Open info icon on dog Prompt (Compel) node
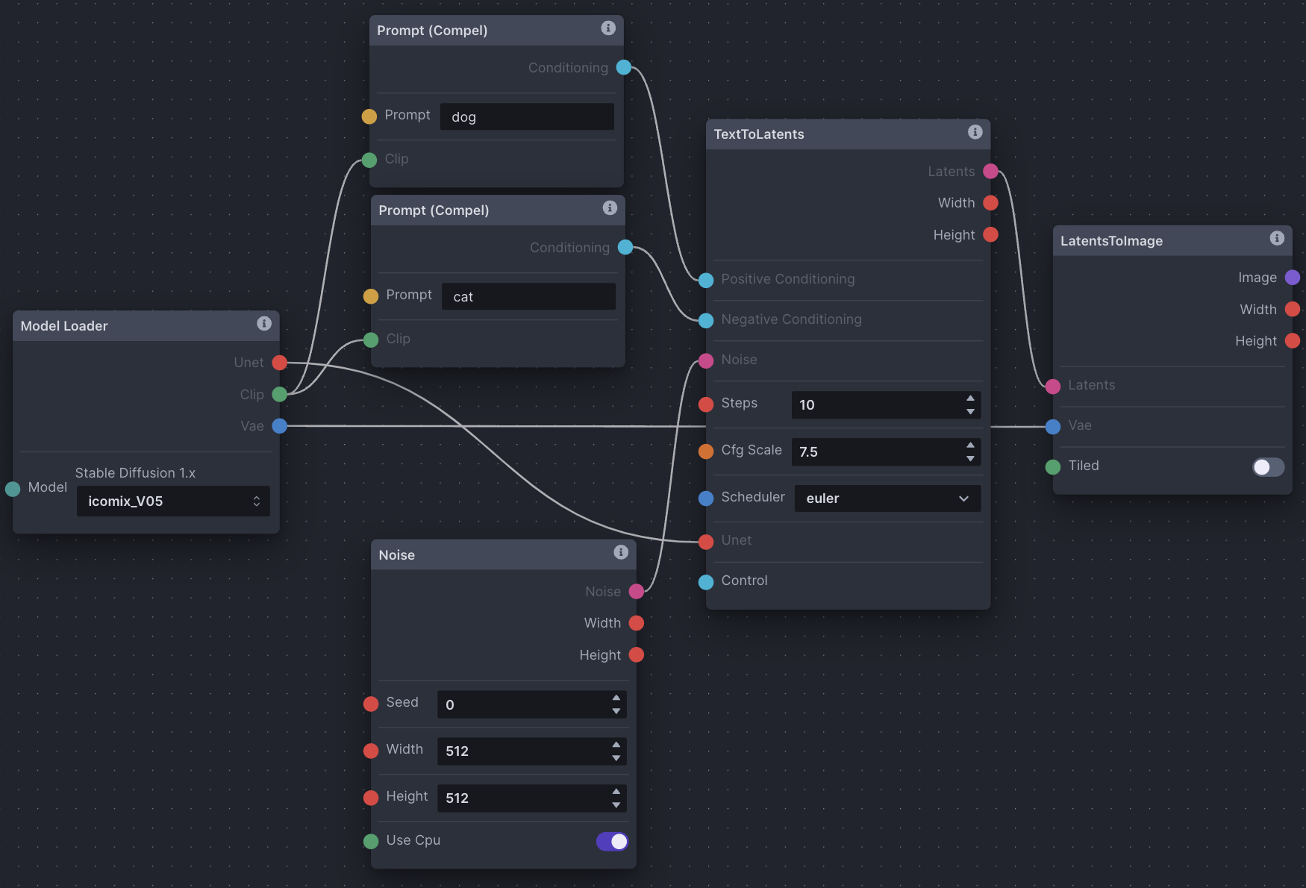The height and width of the screenshot is (888, 1306). coord(608,28)
